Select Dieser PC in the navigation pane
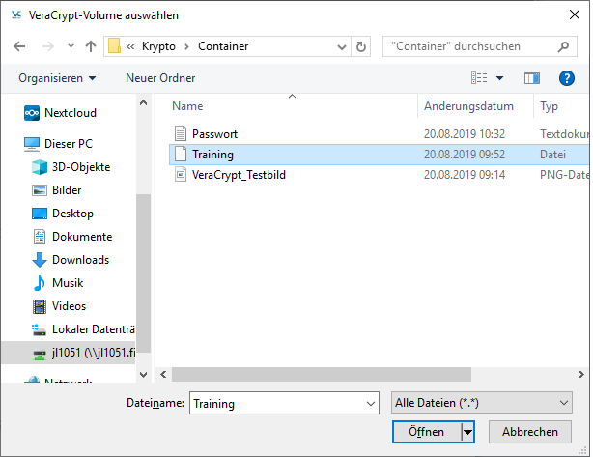The width and height of the screenshot is (593, 457). click(68, 144)
